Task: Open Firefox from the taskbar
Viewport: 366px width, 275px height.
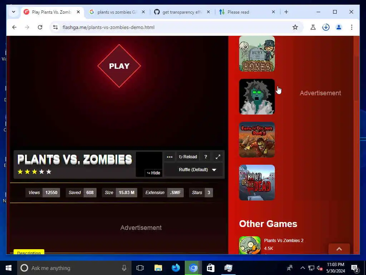Action: point(176,268)
